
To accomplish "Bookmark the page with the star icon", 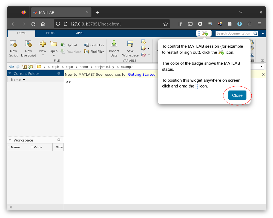I will pos(166,24).
